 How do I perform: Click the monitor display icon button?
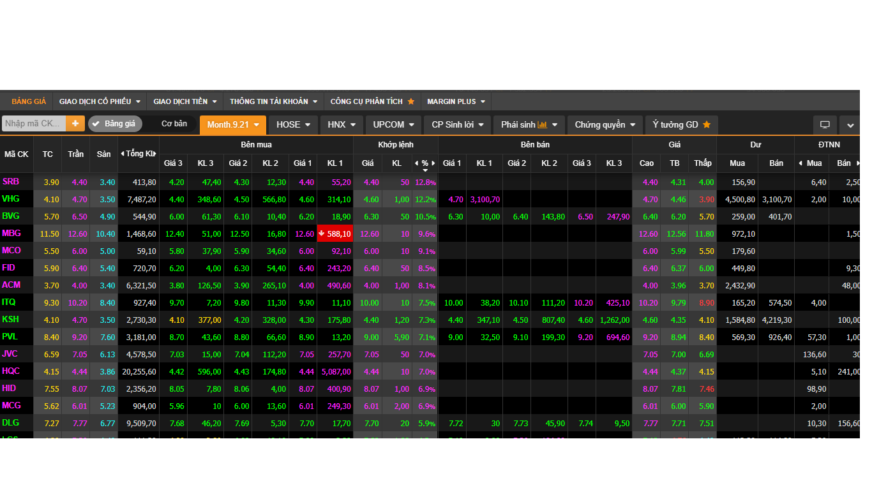click(825, 125)
